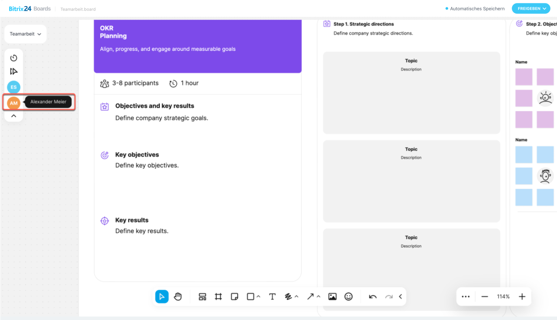Insert an image with the picture tool

[x=332, y=297]
